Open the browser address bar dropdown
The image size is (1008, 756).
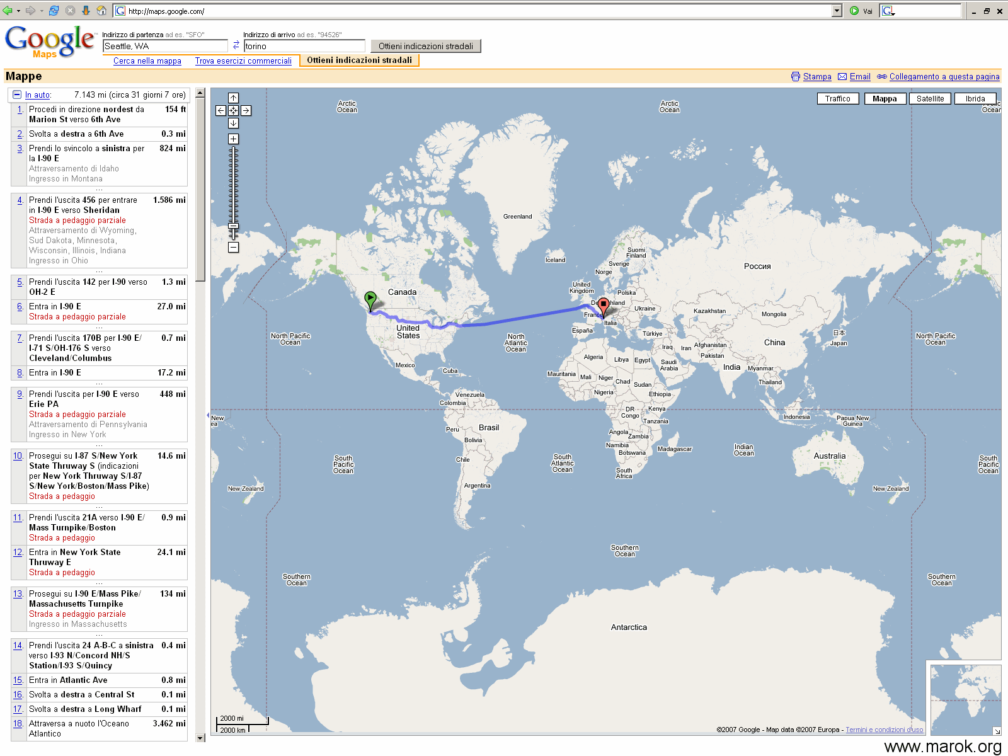(837, 11)
